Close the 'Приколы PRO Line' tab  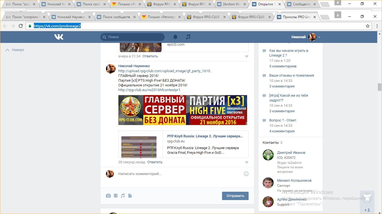[x=315, y=17]
